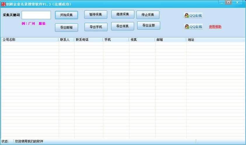The width and height of the screenshot is (246, 145).
Task: Click the status text 欢迎使用我们的软件
Action: coord(29,141)
